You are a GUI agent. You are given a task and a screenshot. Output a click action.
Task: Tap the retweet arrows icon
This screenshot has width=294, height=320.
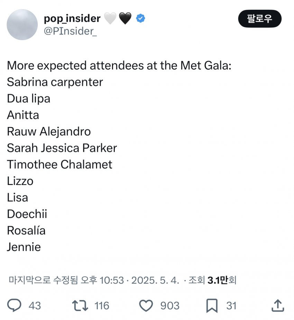(x=80, y=306)
